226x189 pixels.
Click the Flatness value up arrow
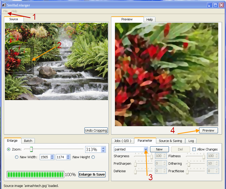pos(217,155)
